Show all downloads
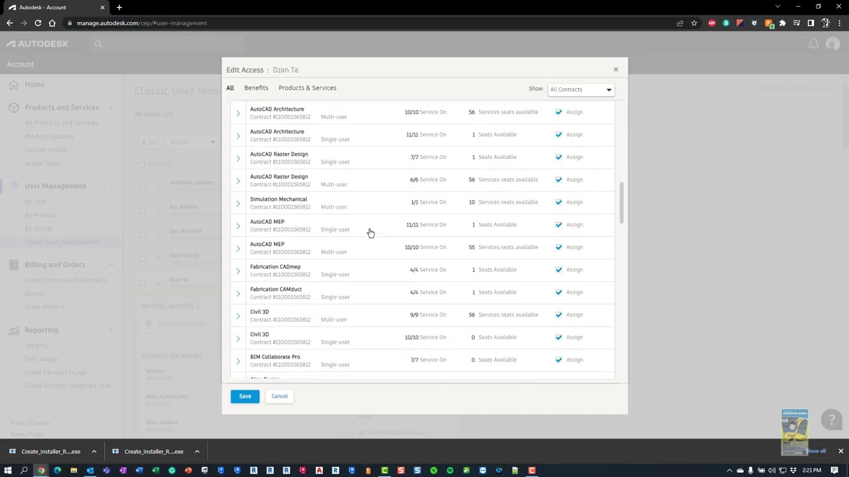Image resolution: width=849 pixels, height=477 pixels. [x=816, y=451]
